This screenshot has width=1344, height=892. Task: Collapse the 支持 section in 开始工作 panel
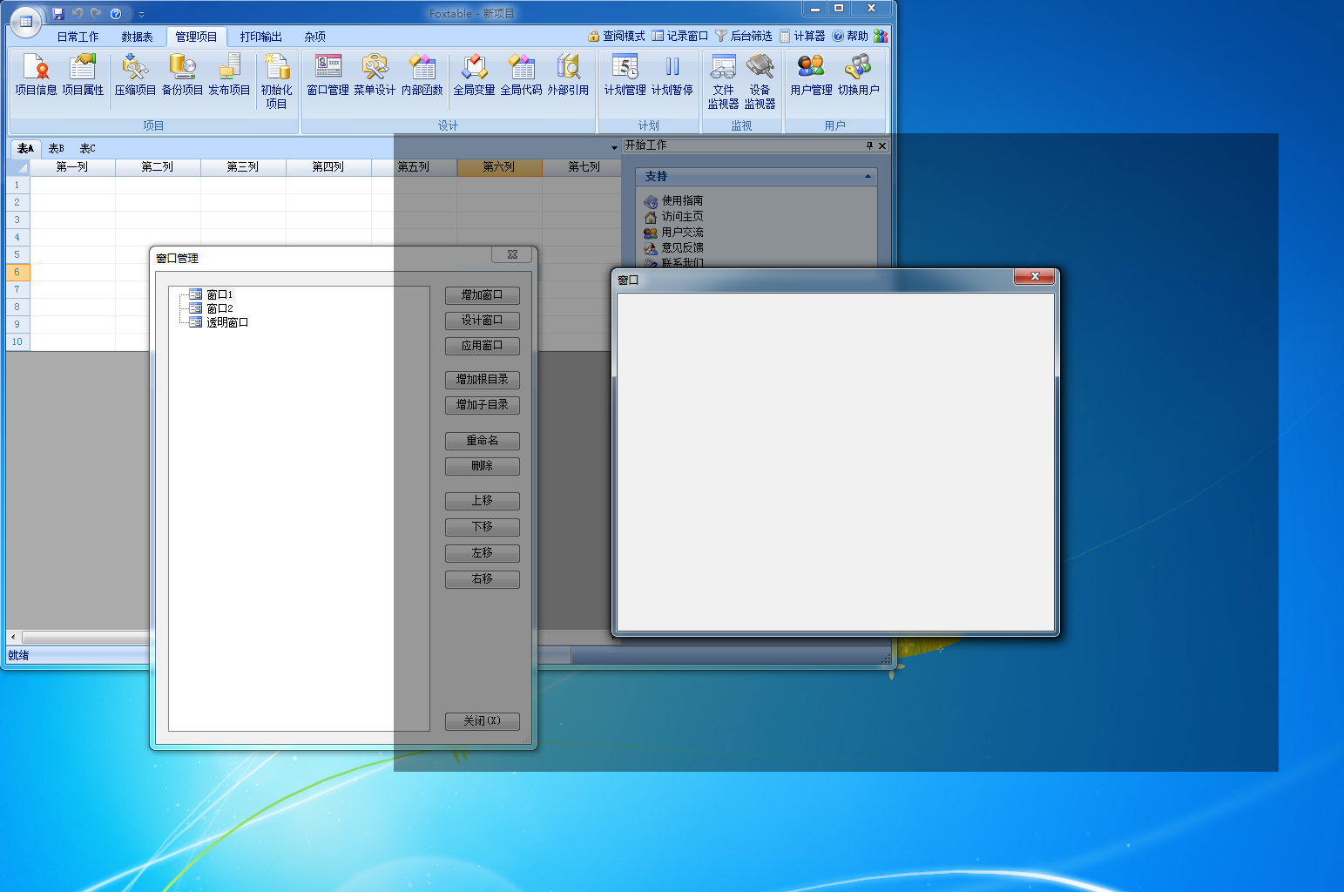coord(868,177)
